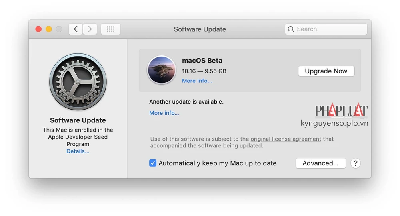400x216 pixels.
Task: Open Details... for Developer Seed Program
Action: click(x=78, y=151)
